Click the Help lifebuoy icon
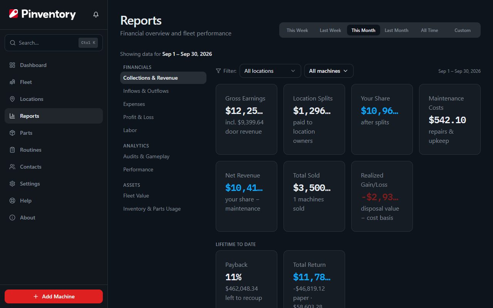 click(x=12, y=201)
